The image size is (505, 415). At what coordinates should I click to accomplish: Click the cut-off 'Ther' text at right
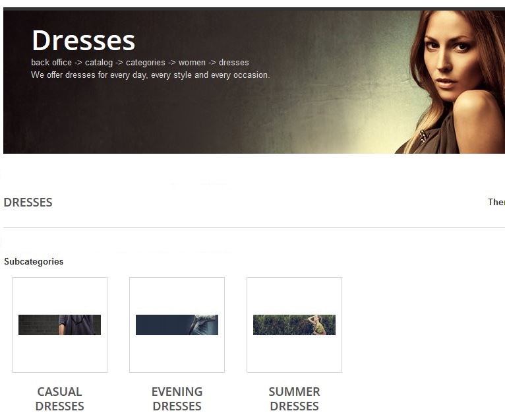tap(496, 202)
